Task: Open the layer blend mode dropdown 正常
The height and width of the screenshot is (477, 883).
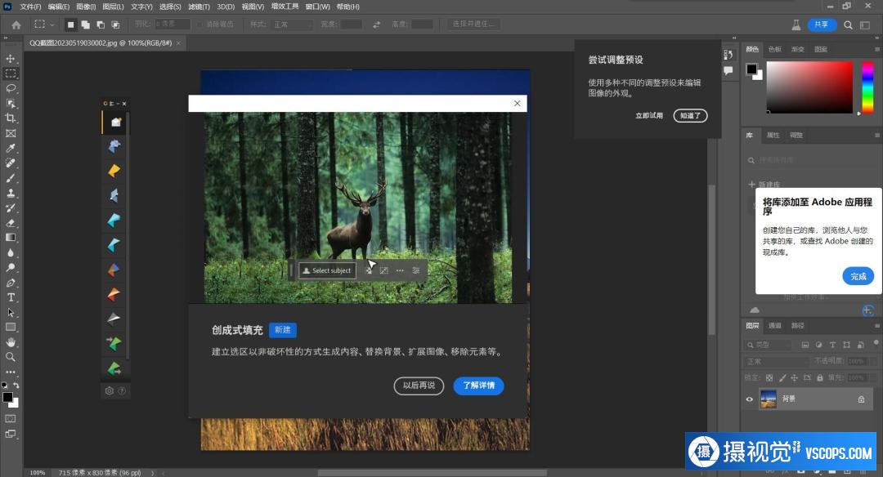Action: 778,361
